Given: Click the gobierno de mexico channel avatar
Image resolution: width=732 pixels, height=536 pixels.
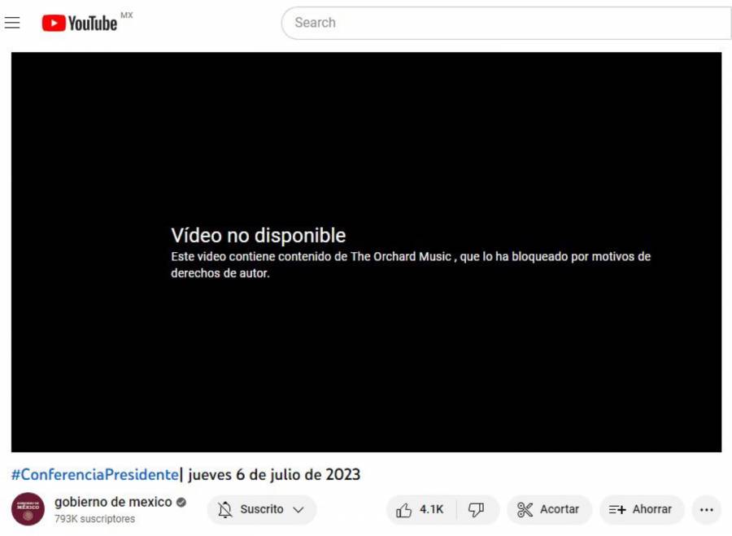Looking at the screenshot, I should 28,509.
